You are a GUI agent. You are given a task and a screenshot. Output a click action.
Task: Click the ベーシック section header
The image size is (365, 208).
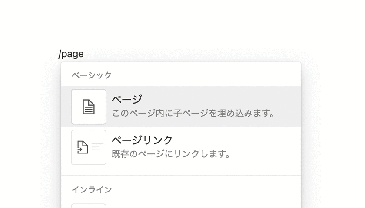(92, 75)
